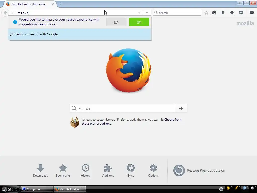
Task: Click the center page Search field
Action: (x=122, y=108)
